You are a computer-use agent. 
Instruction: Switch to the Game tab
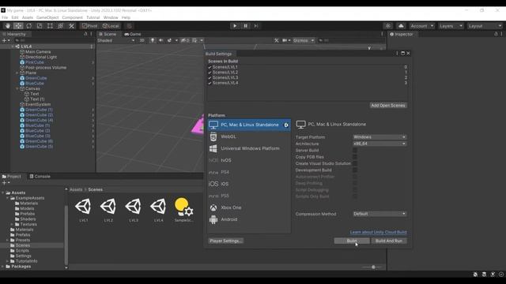coord(133,34)
